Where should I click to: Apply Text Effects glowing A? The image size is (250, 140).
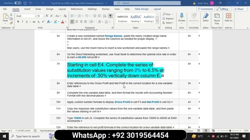point(48,22)
